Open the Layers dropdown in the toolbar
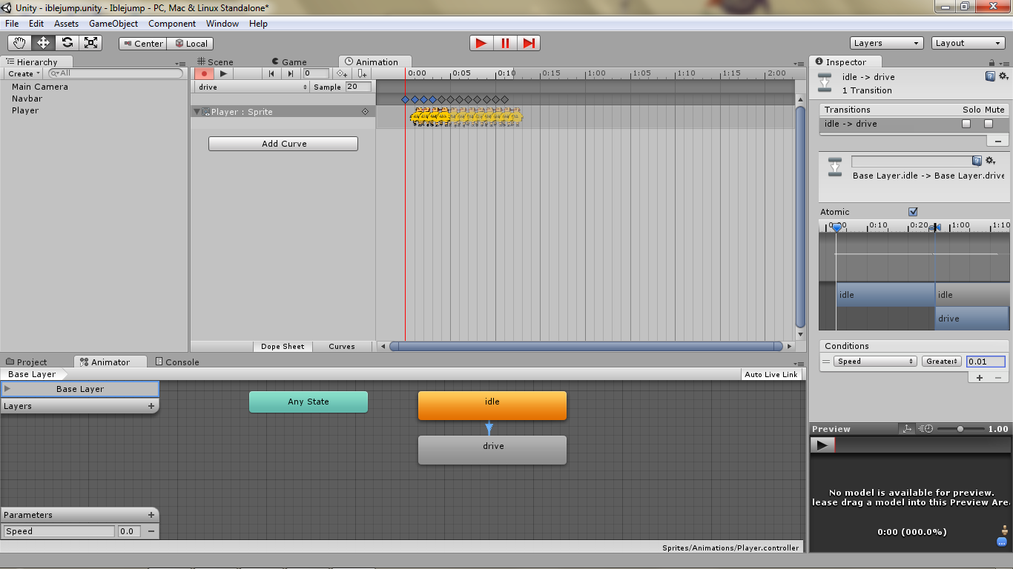The height and width of the screenshot is (569, 1013). point(887,43)
